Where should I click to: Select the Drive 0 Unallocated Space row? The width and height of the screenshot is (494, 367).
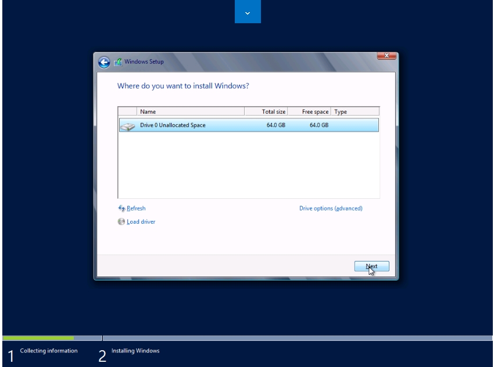249,125
